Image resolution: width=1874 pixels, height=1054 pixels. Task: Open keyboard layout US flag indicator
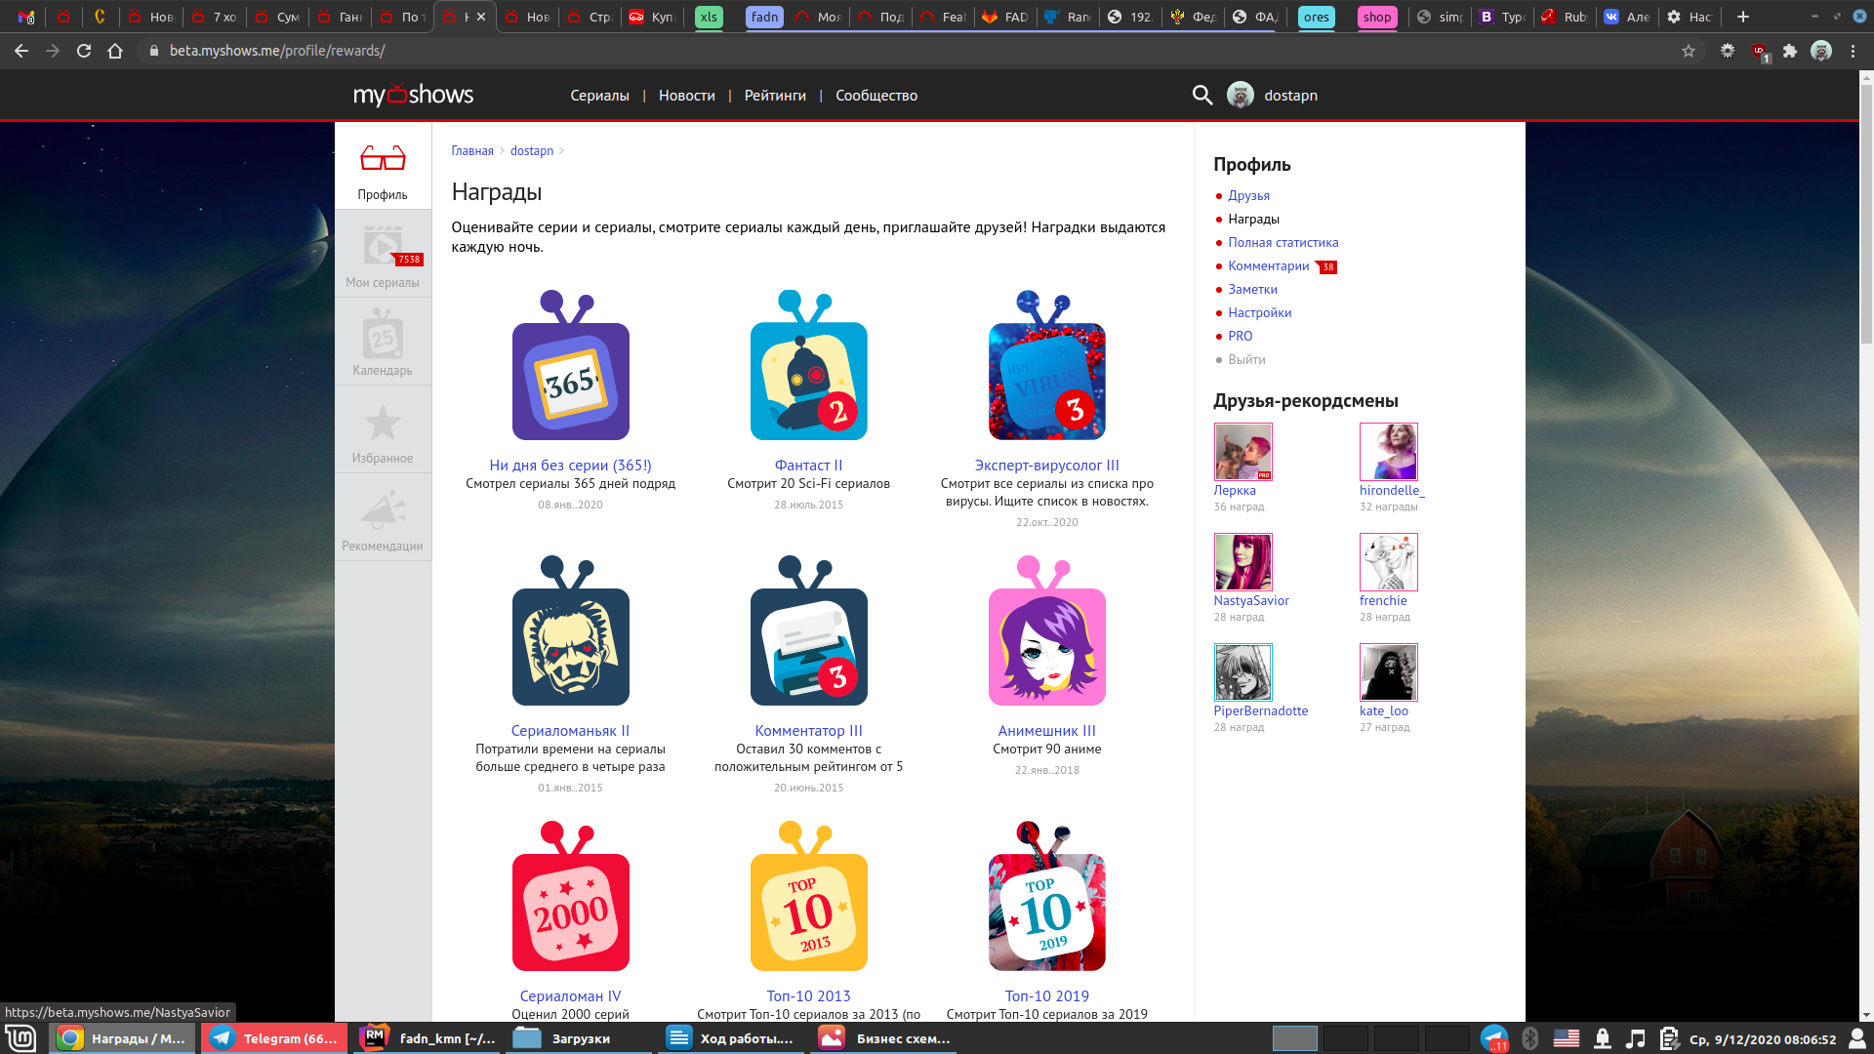[x=1566, y=1038]
